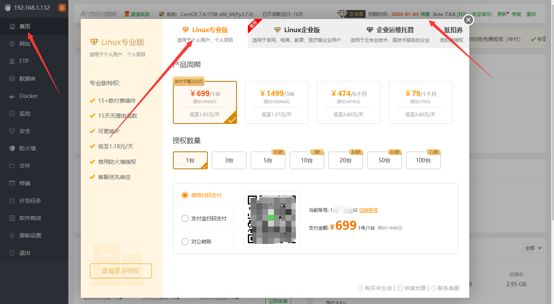Select 3台 license quantity

coord(229,160)
